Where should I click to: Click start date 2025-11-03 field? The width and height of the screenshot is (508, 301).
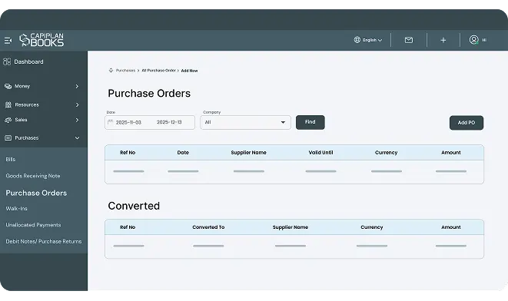pos(128,122)
